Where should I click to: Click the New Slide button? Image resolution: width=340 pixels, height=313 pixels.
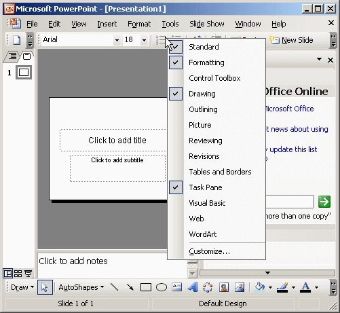(x=292, y=40)
